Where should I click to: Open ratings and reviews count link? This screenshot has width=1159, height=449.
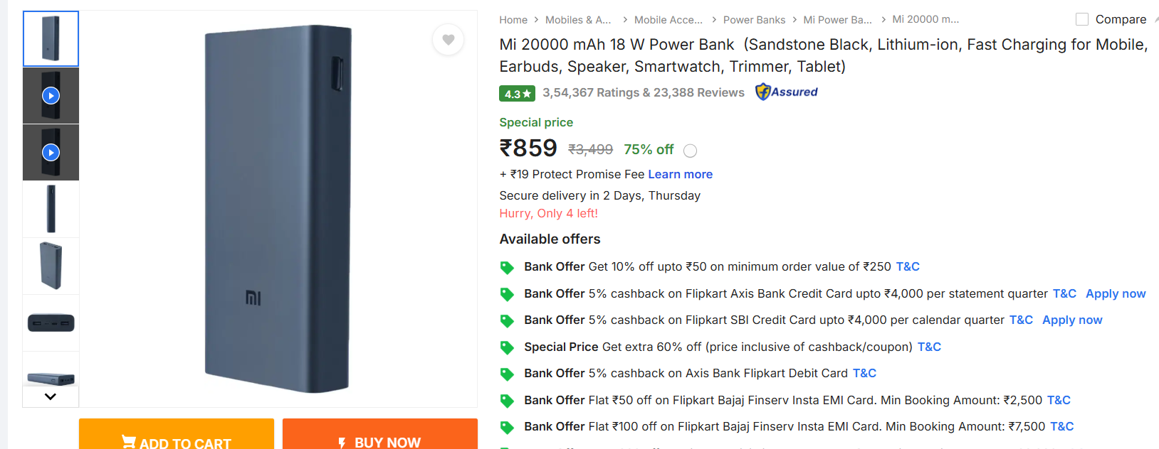[643, 92]
